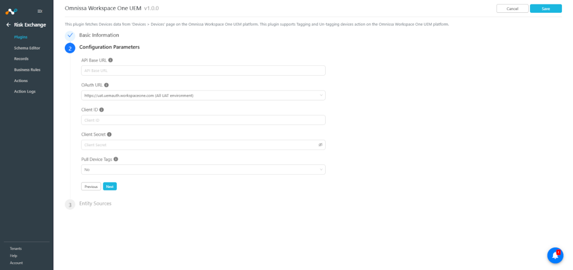This screenshot has height=270, width=573.
Task: Click the Pull Device Tags info icon
Action: pyautogui.click(x=116, y=159)
